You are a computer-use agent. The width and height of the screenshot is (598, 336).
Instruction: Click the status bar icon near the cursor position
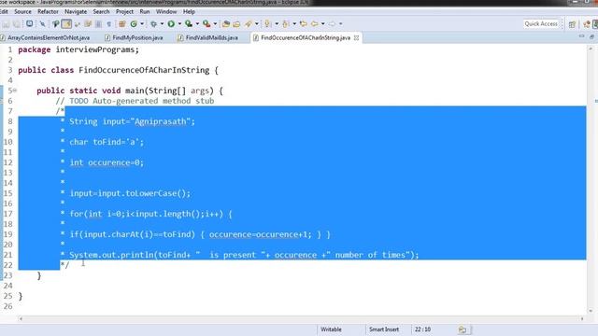[x=463, y=329]
